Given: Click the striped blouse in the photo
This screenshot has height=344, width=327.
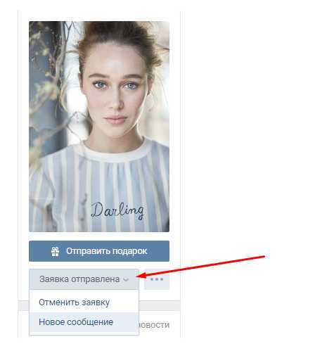Looking at the screenshot, I should pos(101,188).
